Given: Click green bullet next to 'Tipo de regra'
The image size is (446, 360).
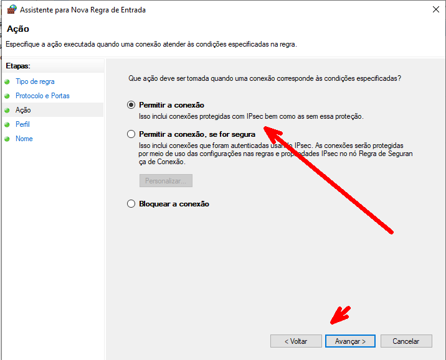Looking at the screenshot, I should (x=7, y=82).
